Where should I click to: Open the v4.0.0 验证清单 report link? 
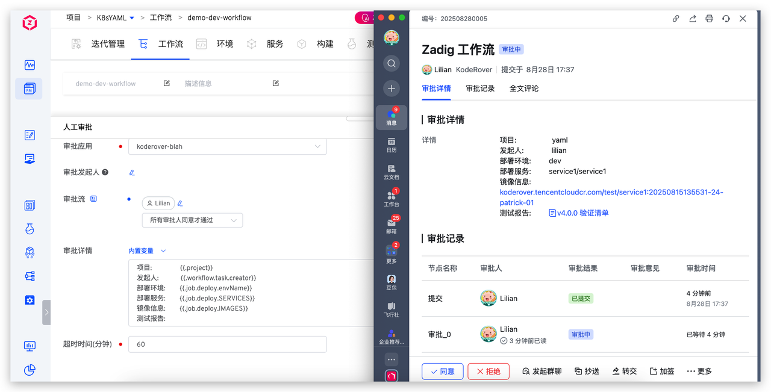point(579,213)
